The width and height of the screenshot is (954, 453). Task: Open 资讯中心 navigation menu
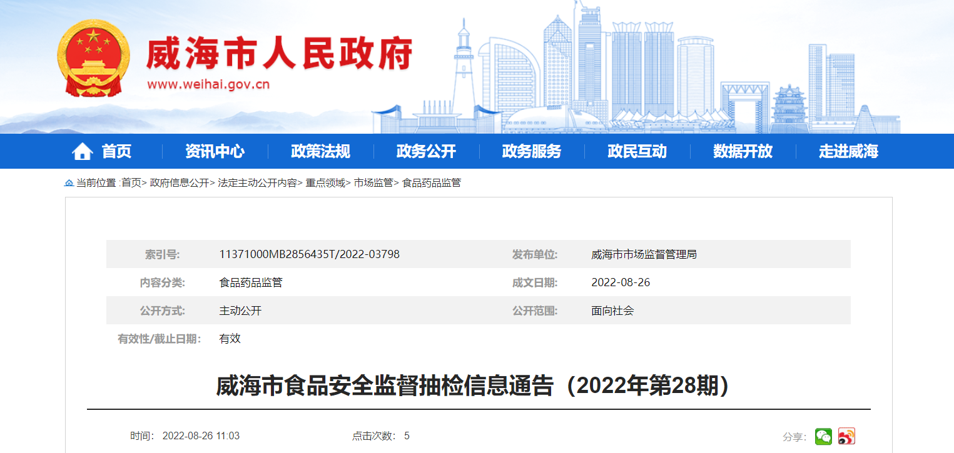215,151
